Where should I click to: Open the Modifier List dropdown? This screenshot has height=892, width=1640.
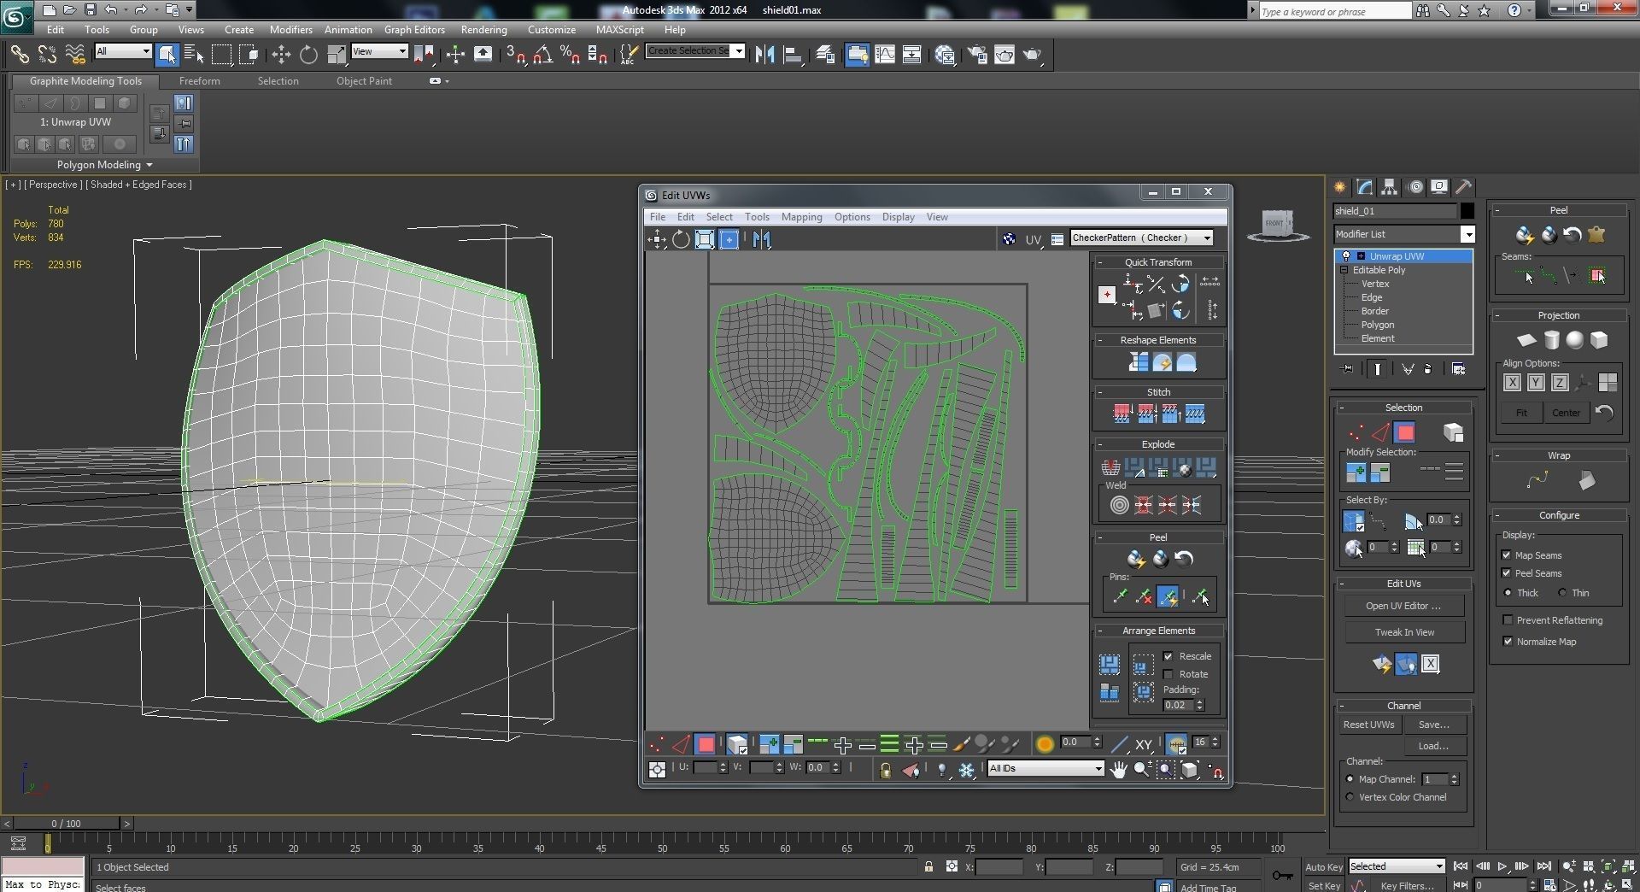pos(1468,234)
